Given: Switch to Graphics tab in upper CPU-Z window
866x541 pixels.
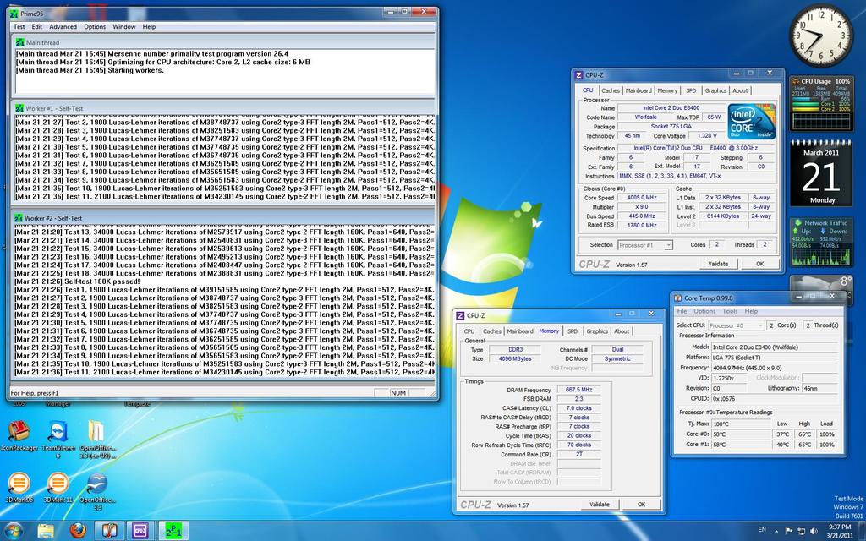Looking at the screenshot, I should coord(715,90).
